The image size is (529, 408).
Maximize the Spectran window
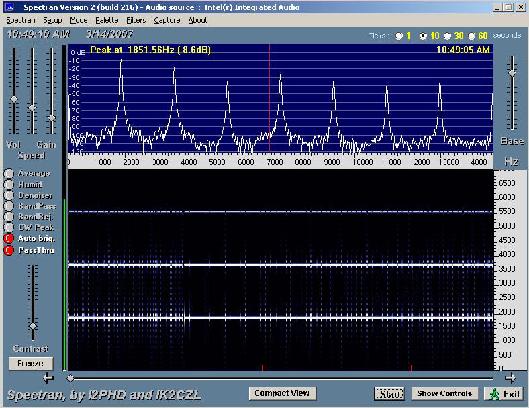(x=509, y=7)
